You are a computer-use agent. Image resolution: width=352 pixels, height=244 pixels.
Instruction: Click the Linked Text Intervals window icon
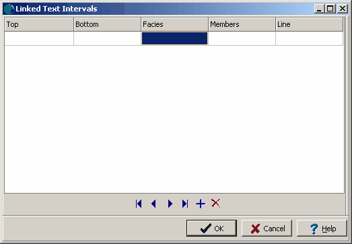(x=9, y=9)
